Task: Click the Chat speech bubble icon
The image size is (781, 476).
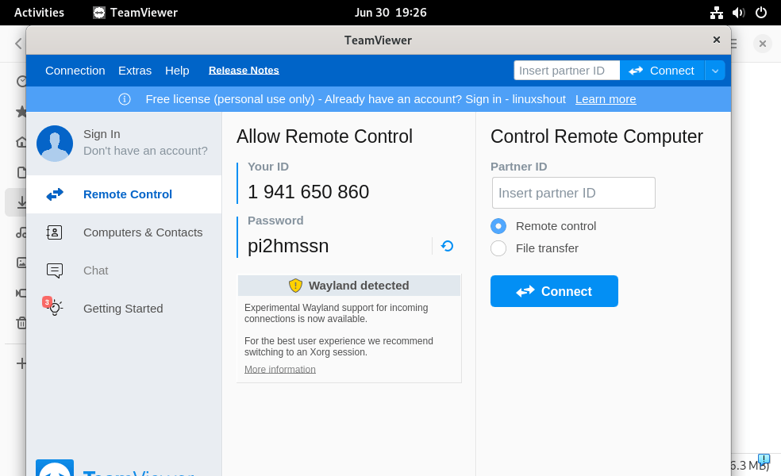Action: click(54, 271)
